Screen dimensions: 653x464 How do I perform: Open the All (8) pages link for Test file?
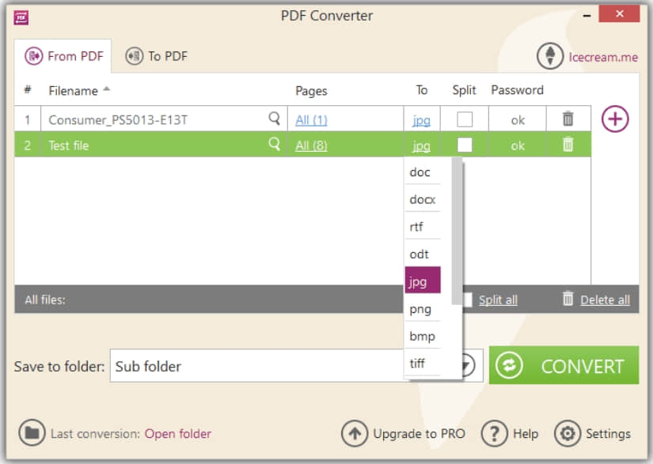click(x=311, y=145)
